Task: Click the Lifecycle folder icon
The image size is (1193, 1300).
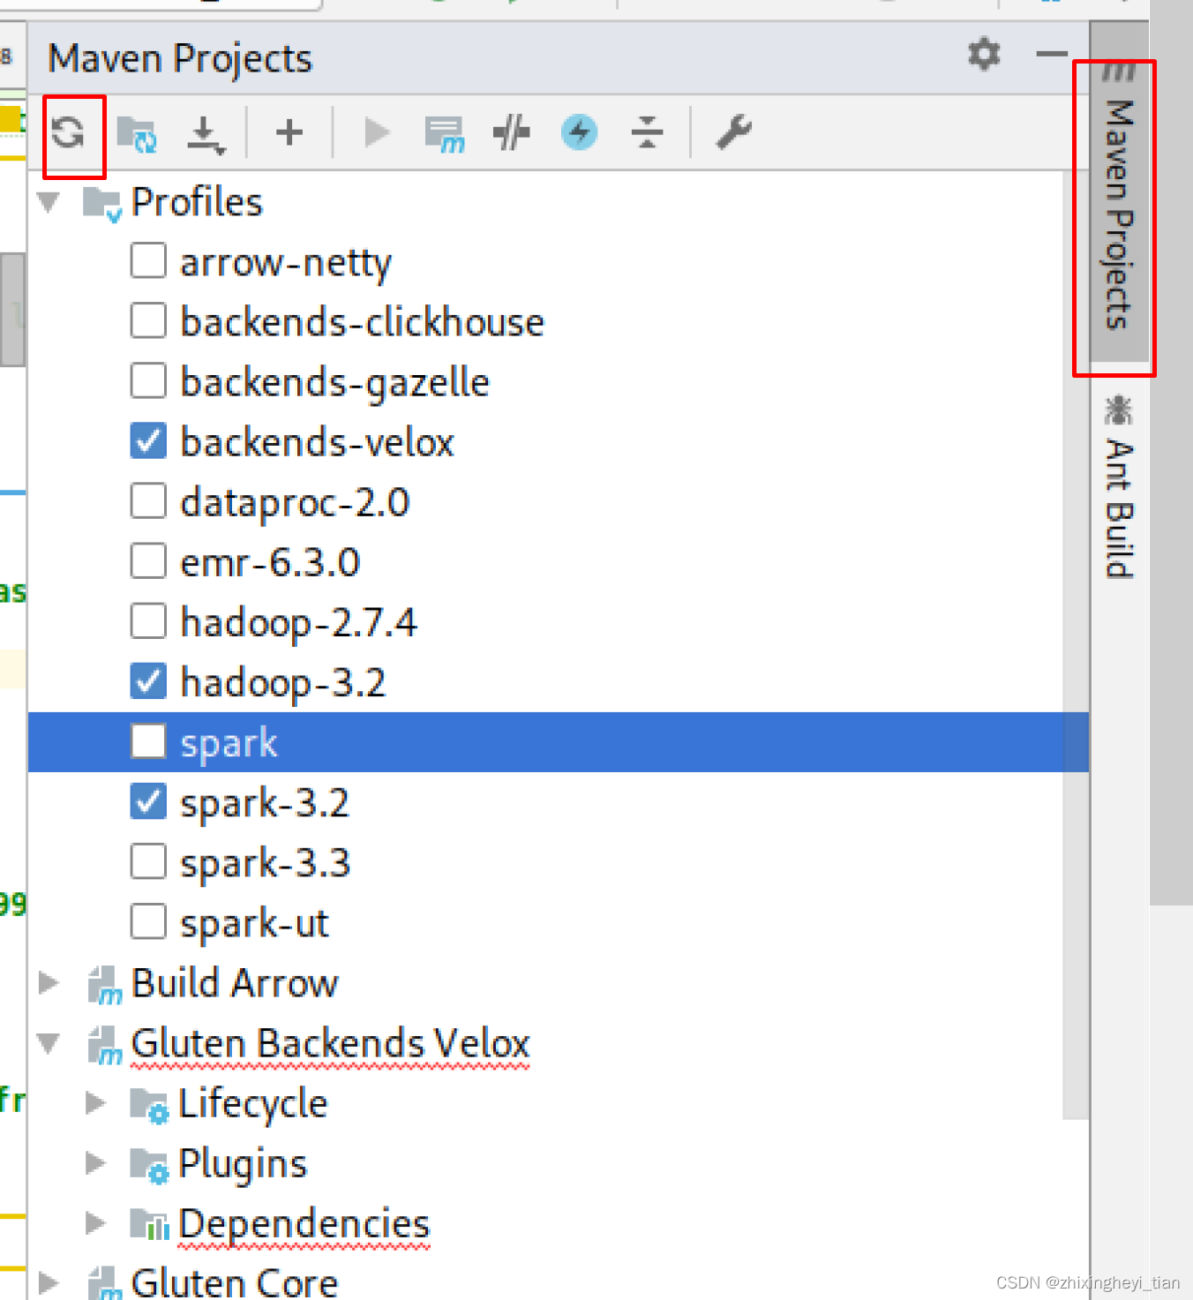Action: (x=148, y=1105)
